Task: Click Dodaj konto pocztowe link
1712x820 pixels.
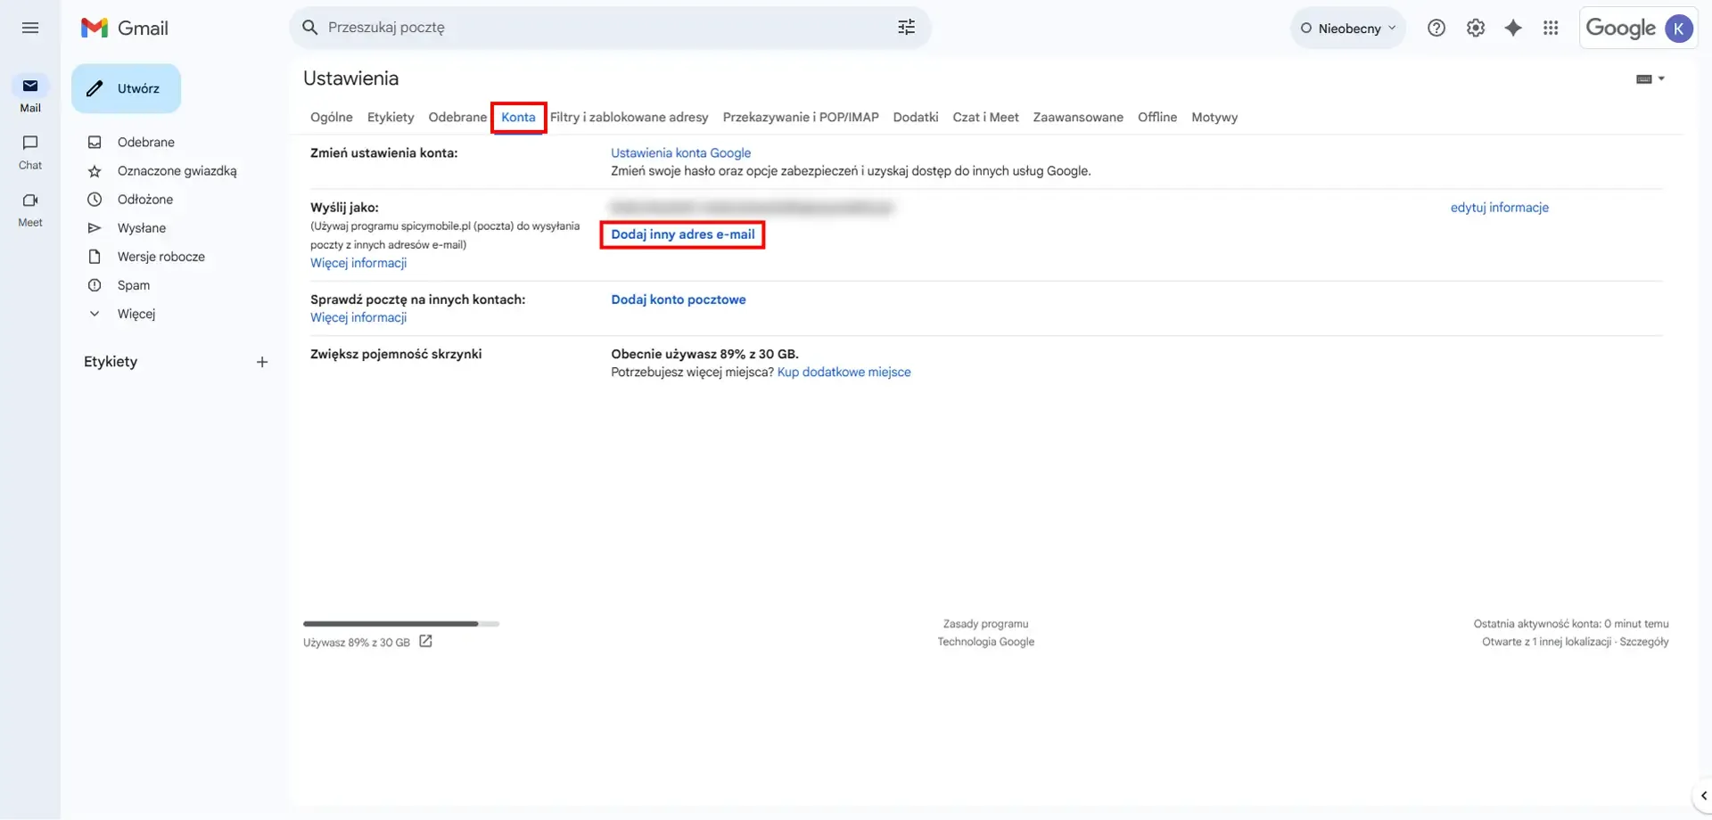Action: click(x=678, y=299)
